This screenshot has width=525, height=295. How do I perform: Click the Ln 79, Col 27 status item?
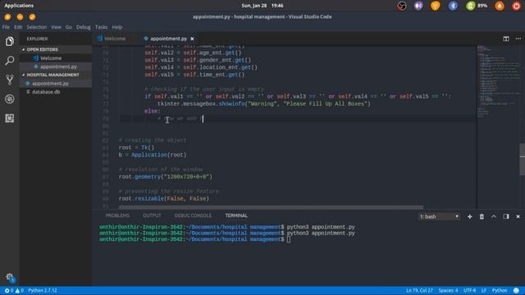pyautogui.click(x=419, y=290)
